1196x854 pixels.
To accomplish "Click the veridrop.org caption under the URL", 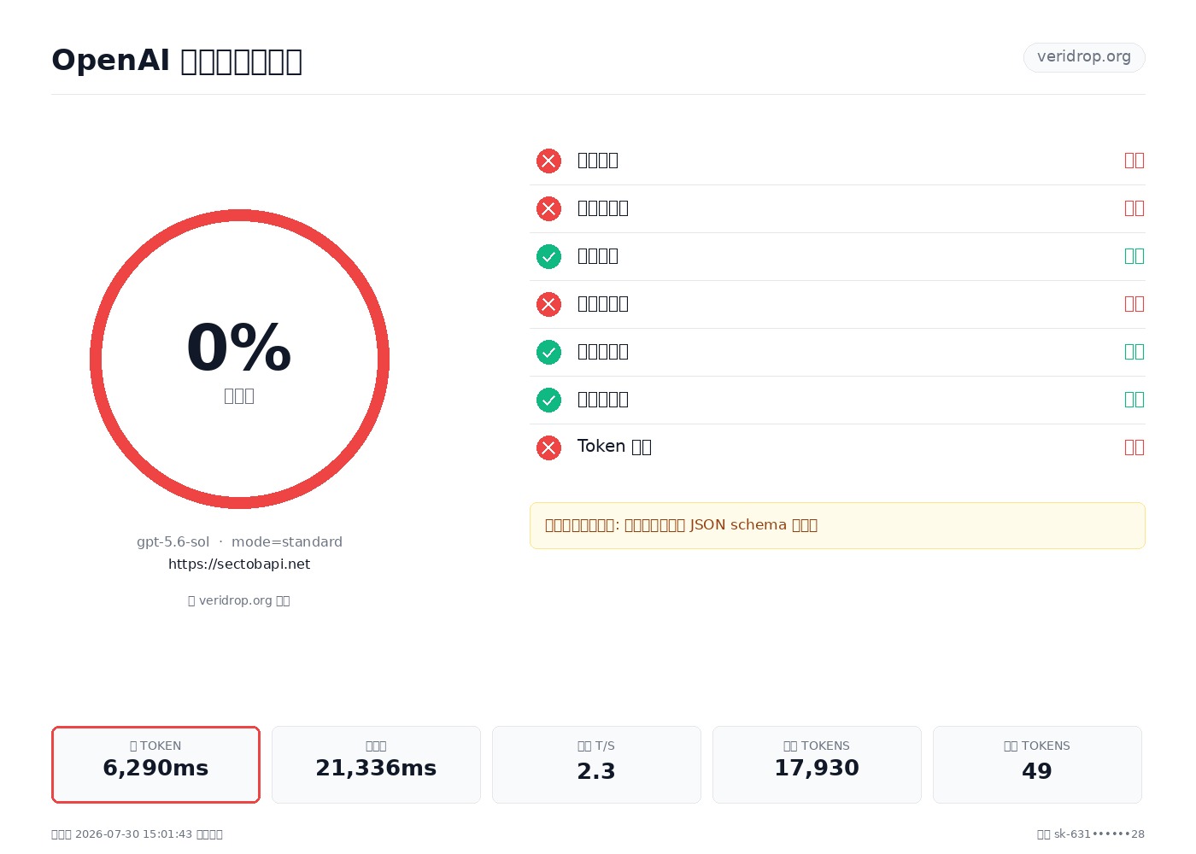I will (239, 600).
